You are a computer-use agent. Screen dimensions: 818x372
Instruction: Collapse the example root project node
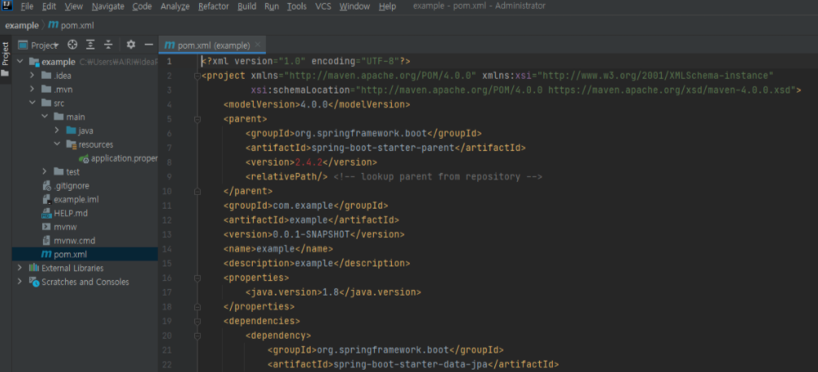[x=20, y=62]
